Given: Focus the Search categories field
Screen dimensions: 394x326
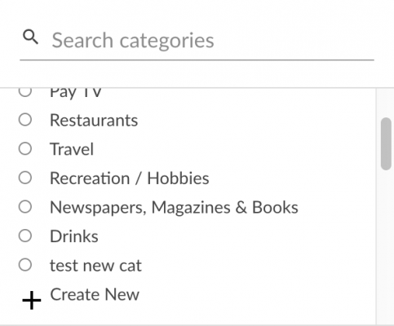Looking at the screenshot, I should 197,41.
